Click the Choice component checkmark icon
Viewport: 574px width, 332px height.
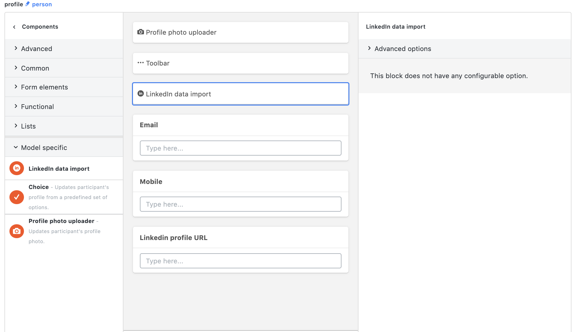[x=16, y=197]
